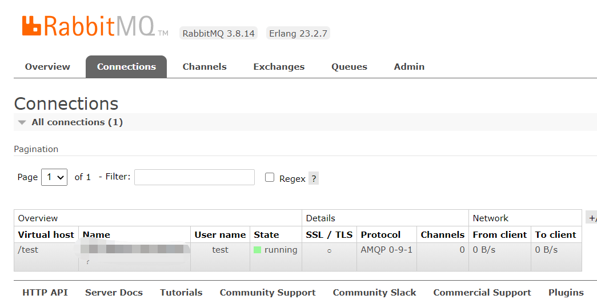The width and height of the screenshot is (597, 307).
Task: Open the Overview tab
Action: 47,67
